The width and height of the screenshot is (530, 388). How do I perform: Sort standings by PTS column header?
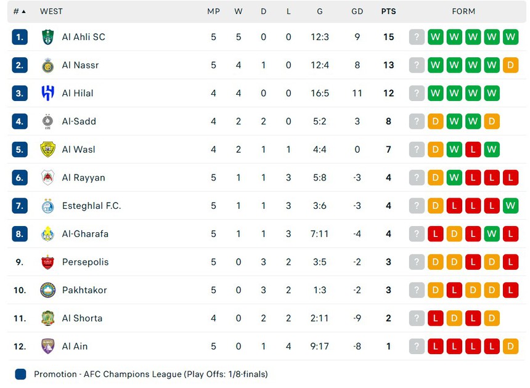[388, 11]
